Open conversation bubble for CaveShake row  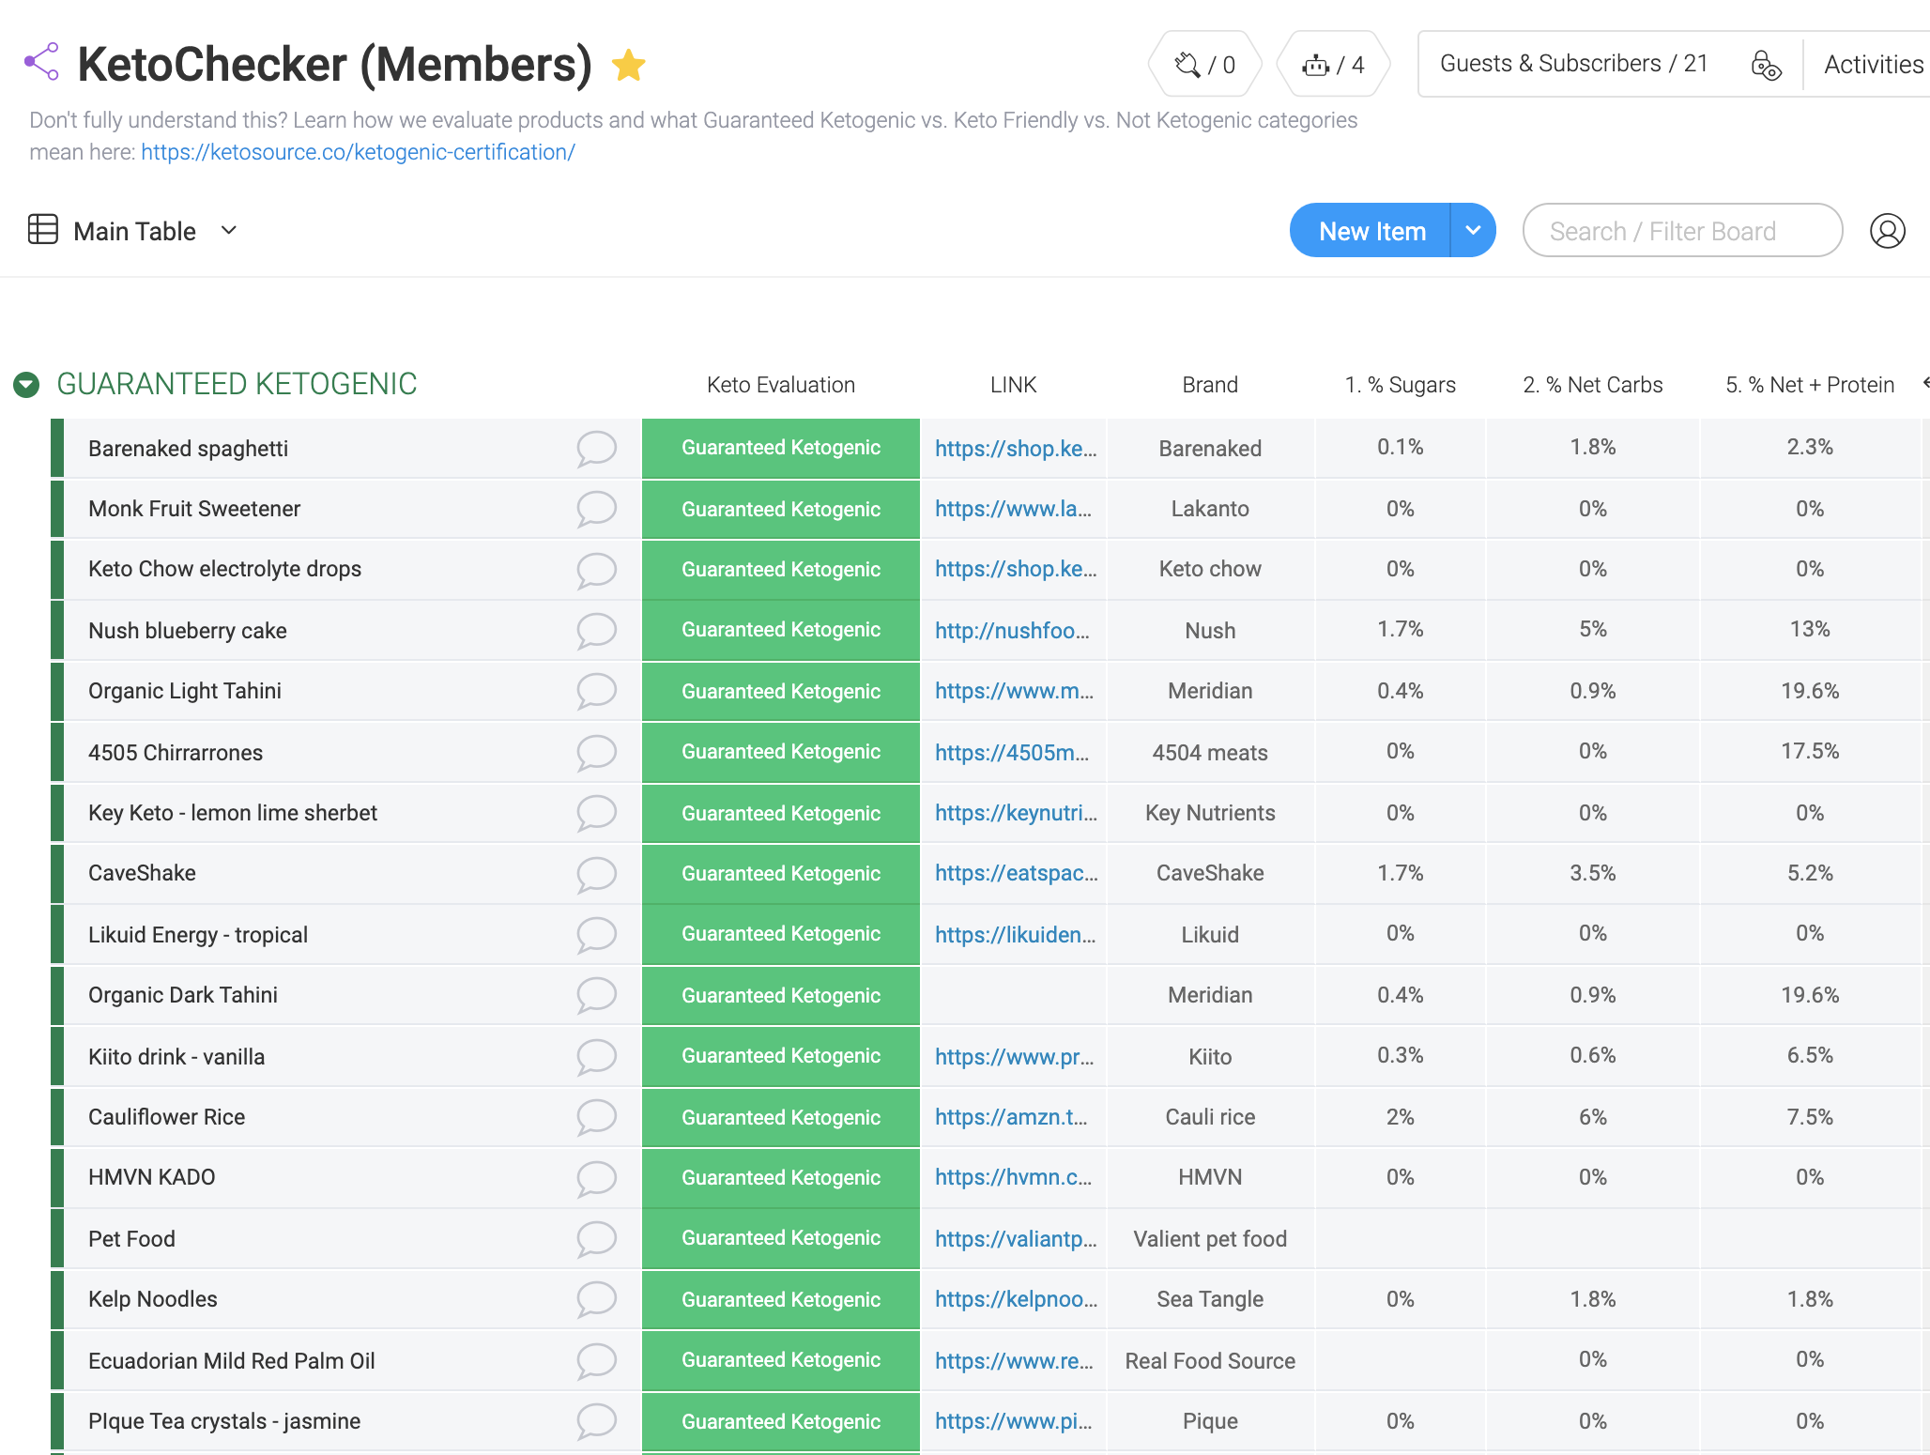(x=596, y=874)
